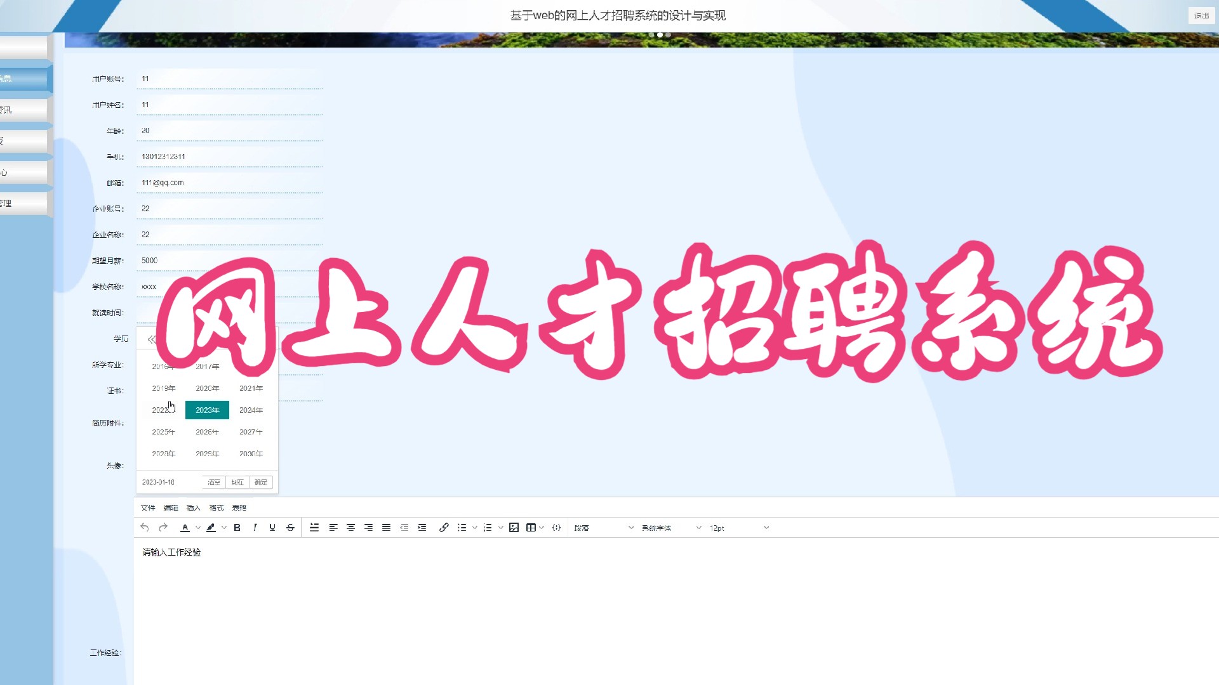Click the redo icon in editor toolbar
Image resolution: width=1219 pixels, height=685 pixels.
point(163,527)
